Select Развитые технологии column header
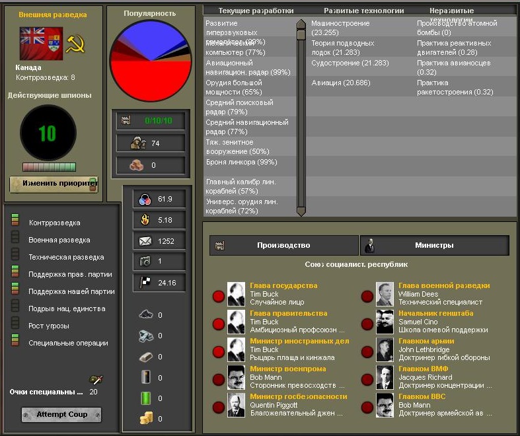 pos(364,11)
